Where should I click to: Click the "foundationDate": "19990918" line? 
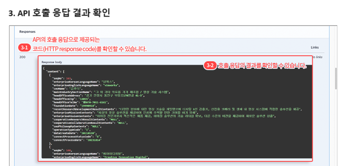coord(74,106)
